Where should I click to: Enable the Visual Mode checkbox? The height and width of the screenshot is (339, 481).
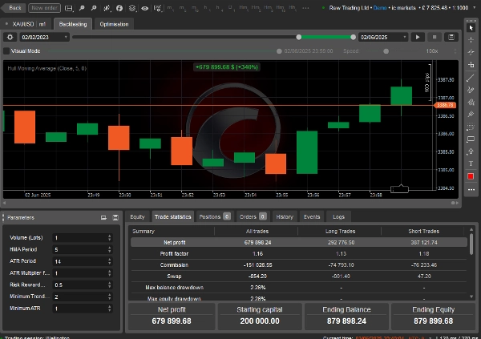[6, 51]
